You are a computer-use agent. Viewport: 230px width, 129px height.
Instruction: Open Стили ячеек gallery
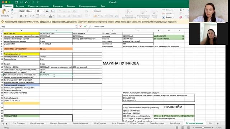(x=155, y=14)
